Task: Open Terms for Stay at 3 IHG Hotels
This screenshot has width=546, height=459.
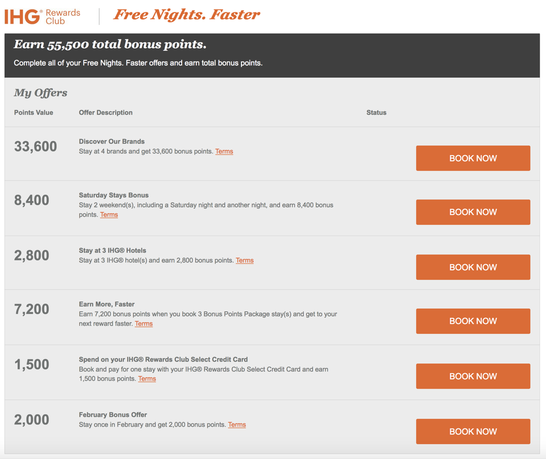Action: click(245, 261)
